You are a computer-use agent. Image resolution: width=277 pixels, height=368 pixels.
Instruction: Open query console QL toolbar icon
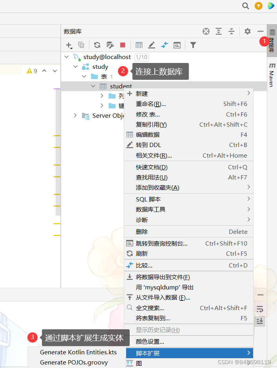click(177, 45)
